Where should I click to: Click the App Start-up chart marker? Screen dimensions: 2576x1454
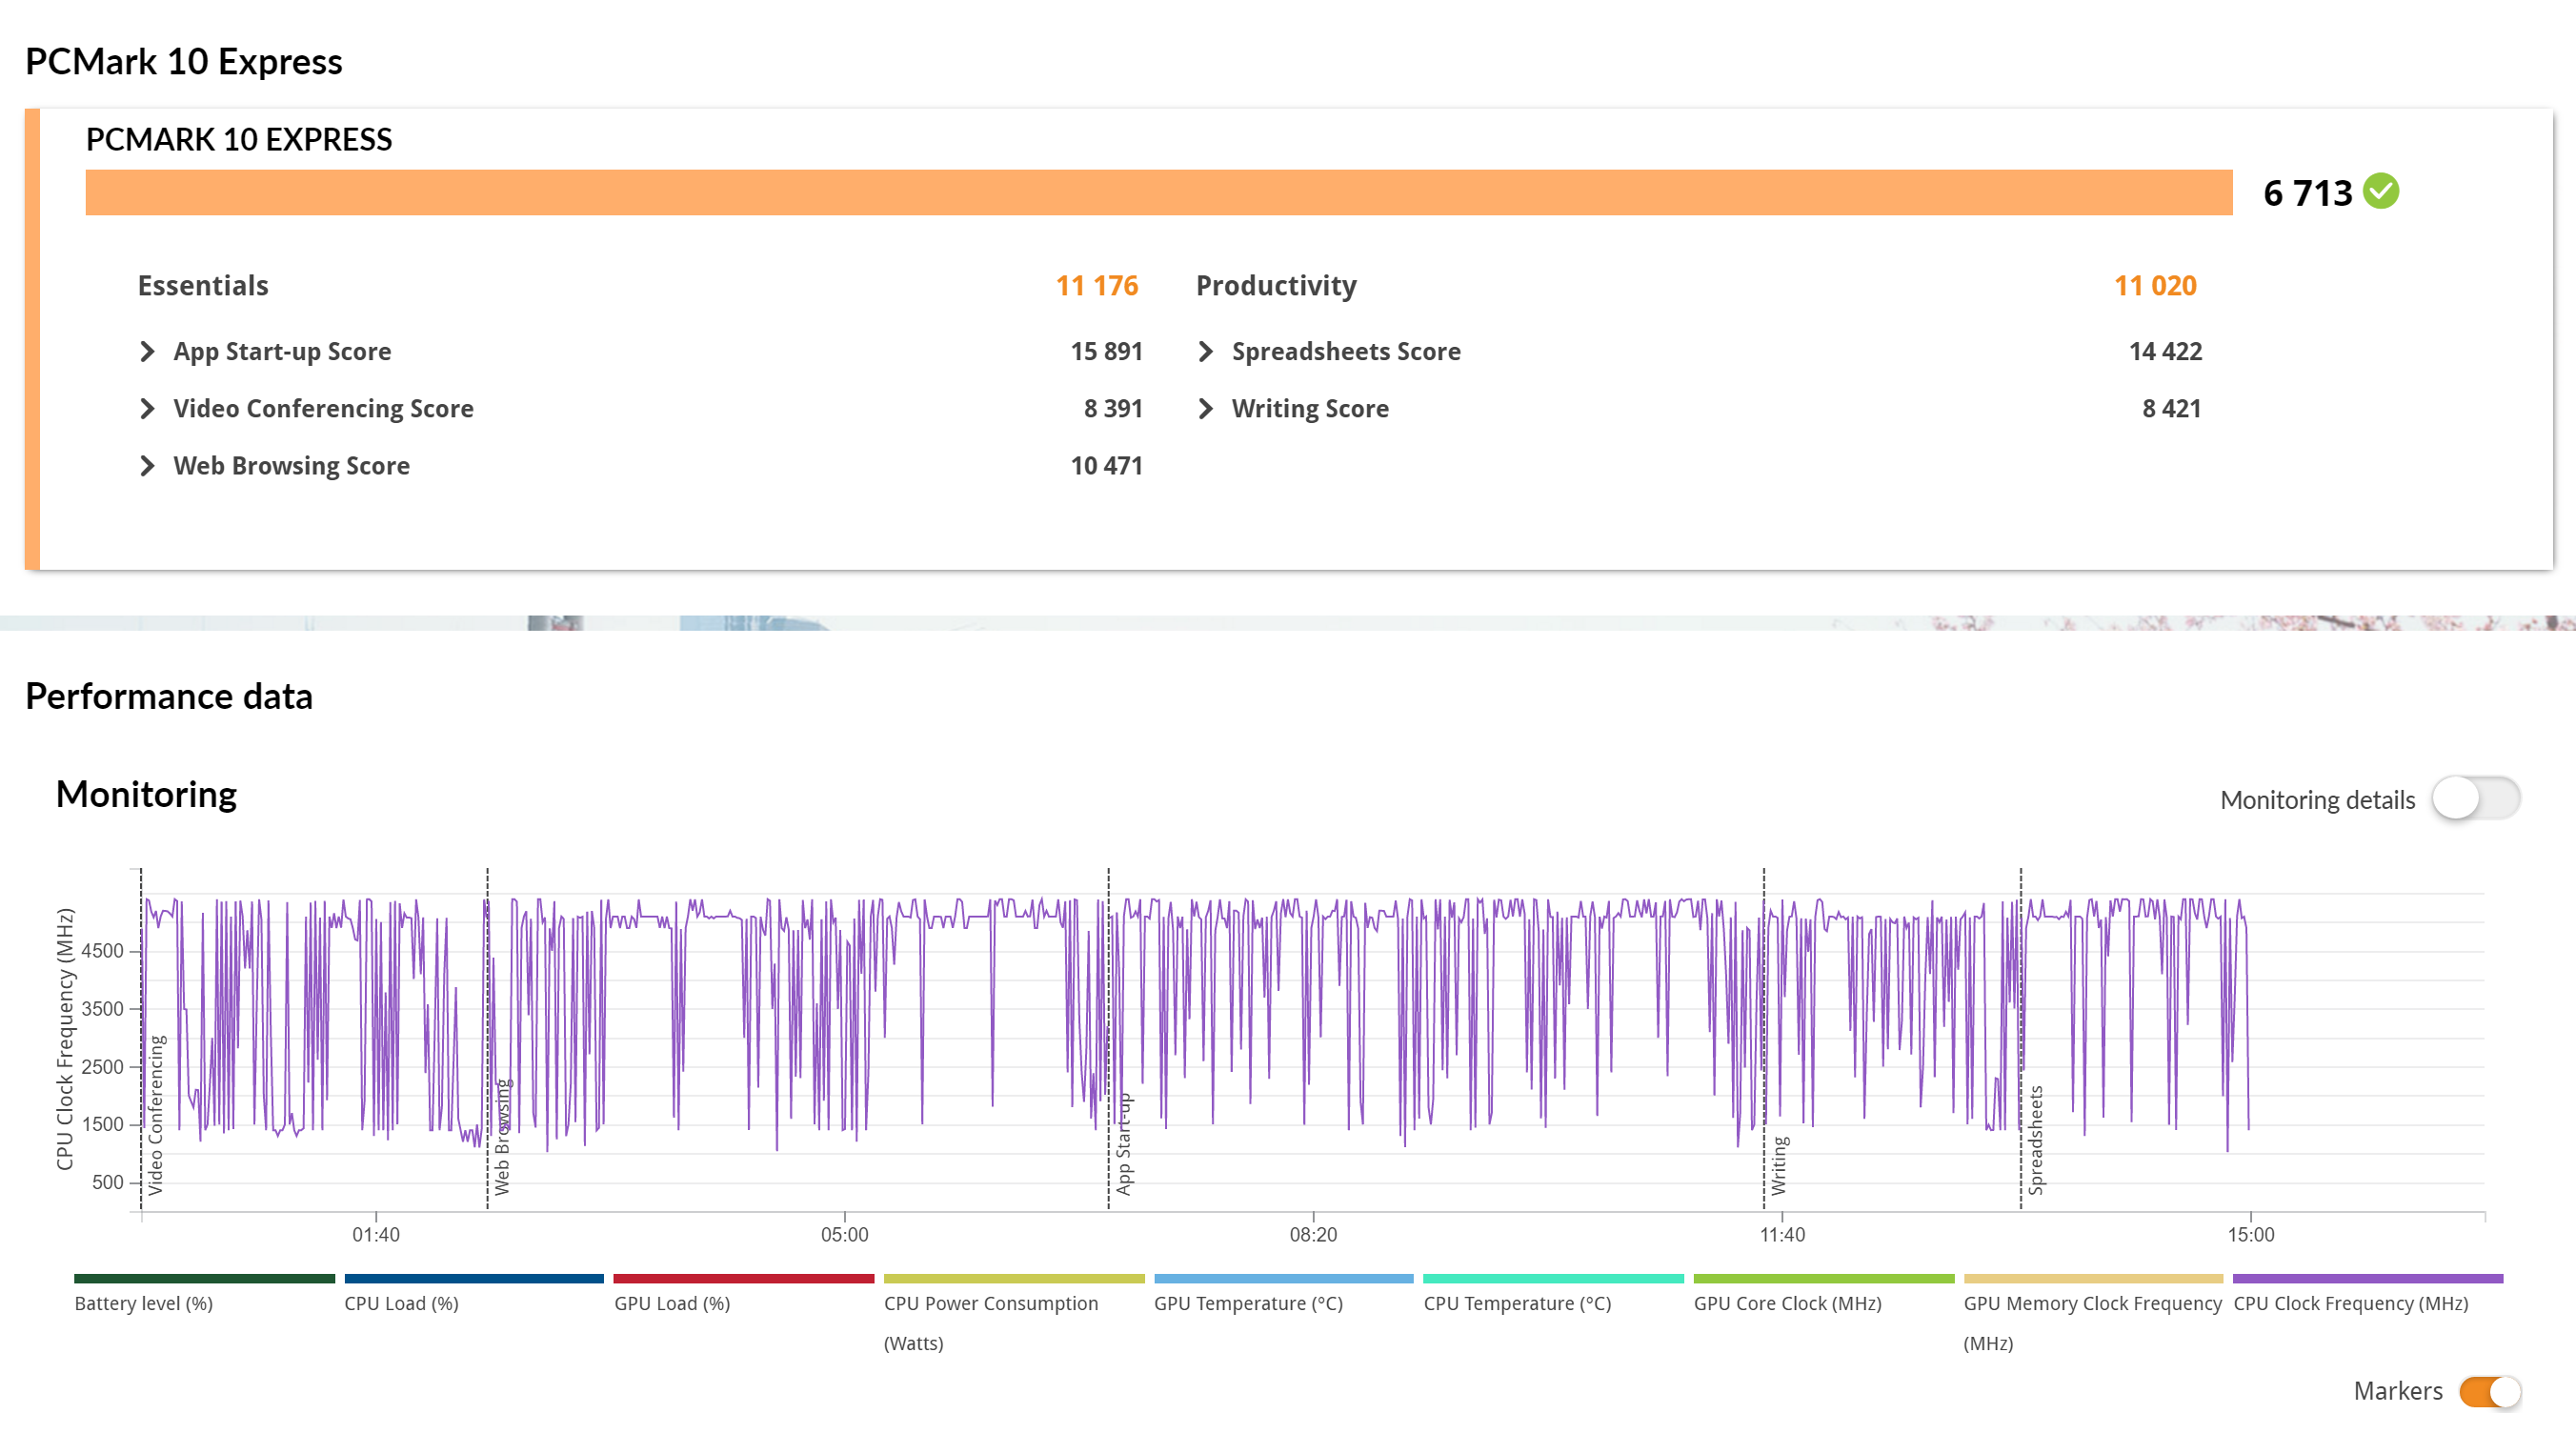1124,1144
